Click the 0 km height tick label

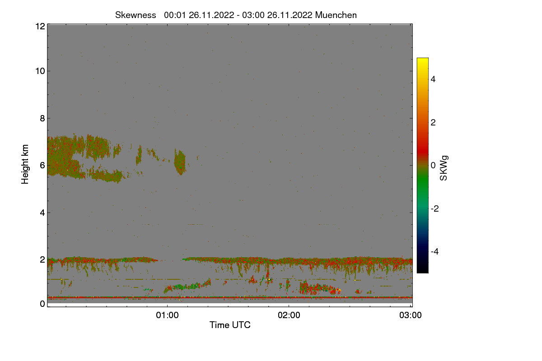(x=42, y=304)
